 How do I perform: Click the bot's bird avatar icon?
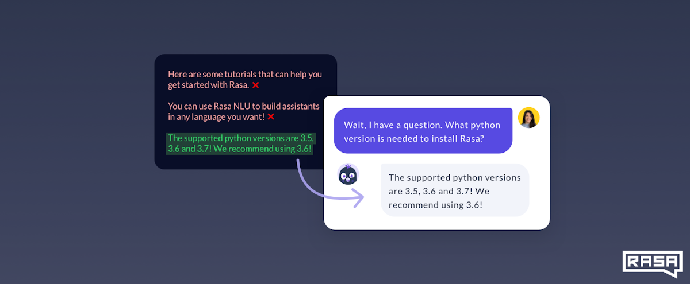pos(348,174)
